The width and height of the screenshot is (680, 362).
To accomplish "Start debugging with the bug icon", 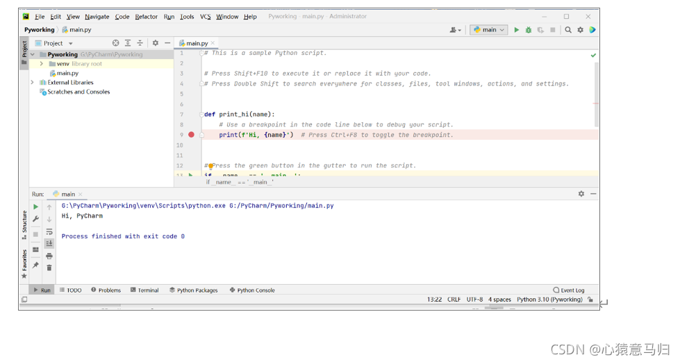I will 528,30.
